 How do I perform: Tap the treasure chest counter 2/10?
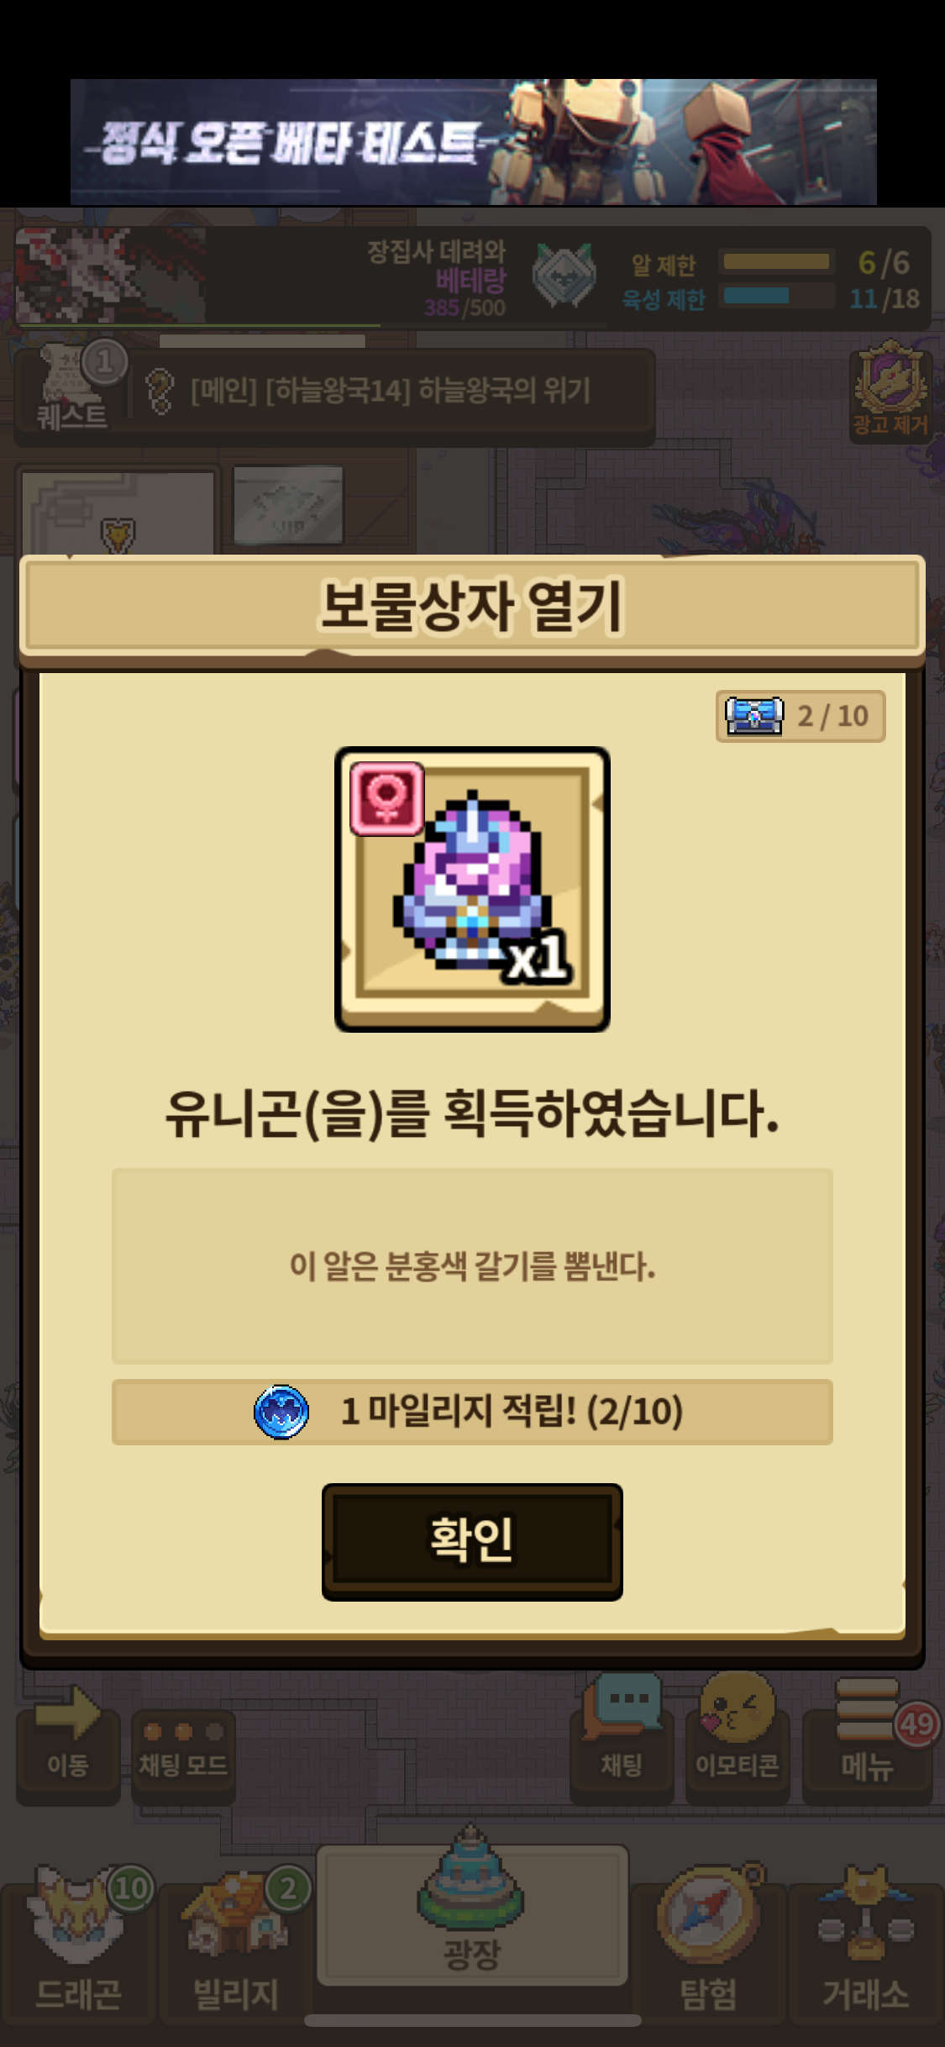pos(801,716)
